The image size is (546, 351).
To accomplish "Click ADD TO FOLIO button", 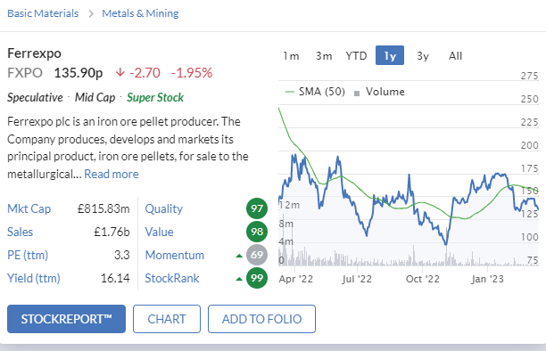I will pos(262,319).
